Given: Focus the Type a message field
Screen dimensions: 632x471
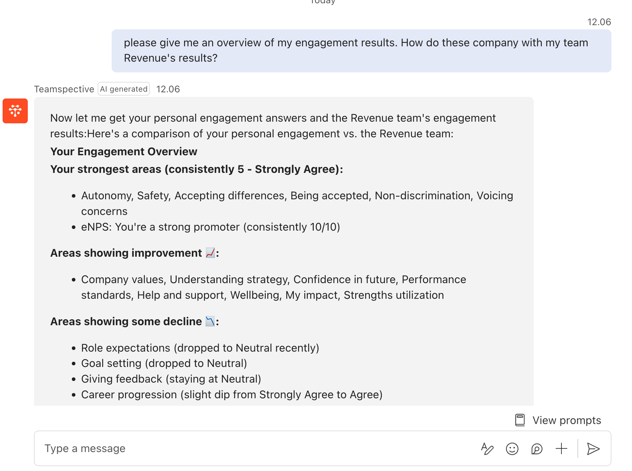Looking at the screenshot, I should [x=255, y=448].
